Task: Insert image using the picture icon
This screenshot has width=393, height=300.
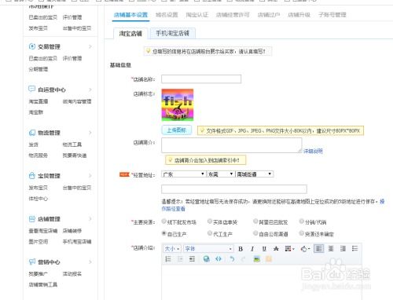Action: [257, 259]
